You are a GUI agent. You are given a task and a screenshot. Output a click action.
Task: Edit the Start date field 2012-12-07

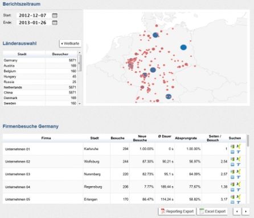point(34,15)
